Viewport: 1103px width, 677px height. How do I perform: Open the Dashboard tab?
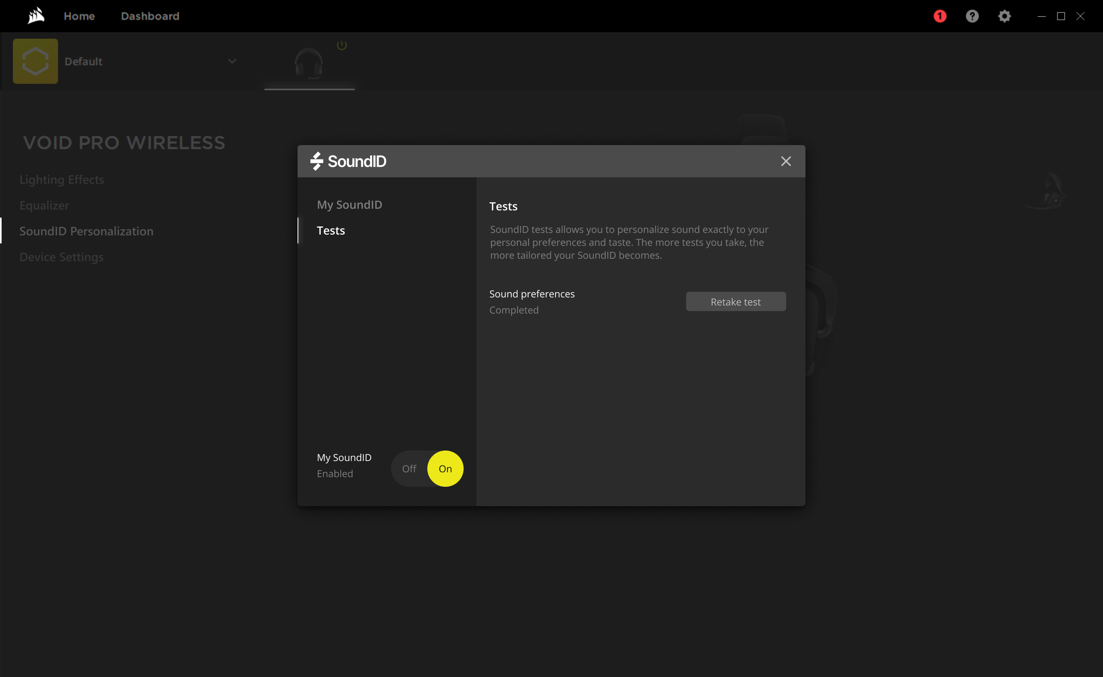tap(150, 16)
